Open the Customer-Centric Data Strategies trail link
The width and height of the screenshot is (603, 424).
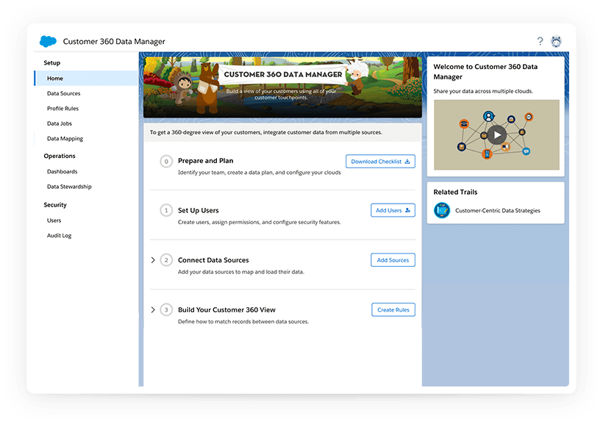[x=498, y=211]
